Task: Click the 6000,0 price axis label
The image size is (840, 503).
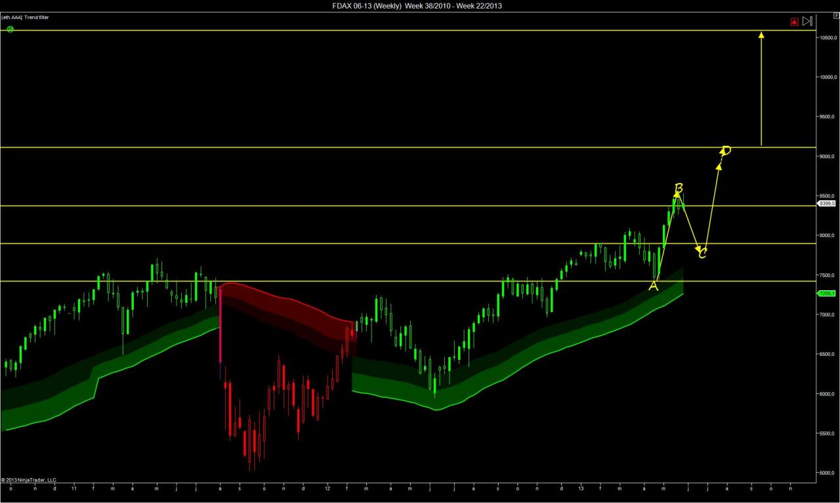Action: tap(826, 394)
